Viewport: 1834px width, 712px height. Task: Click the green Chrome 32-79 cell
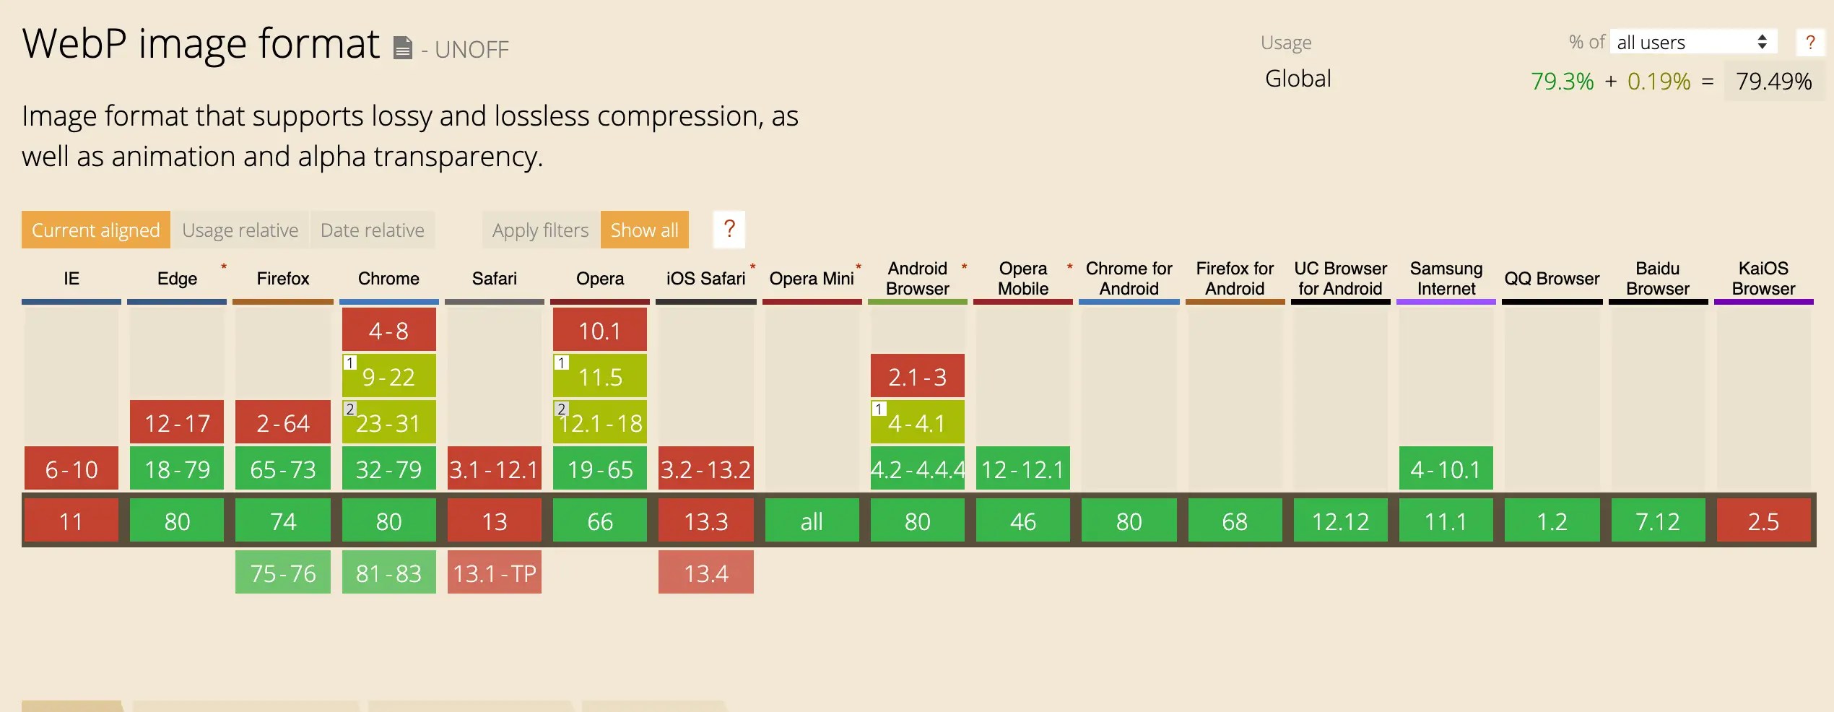click(x=388, y=469)
